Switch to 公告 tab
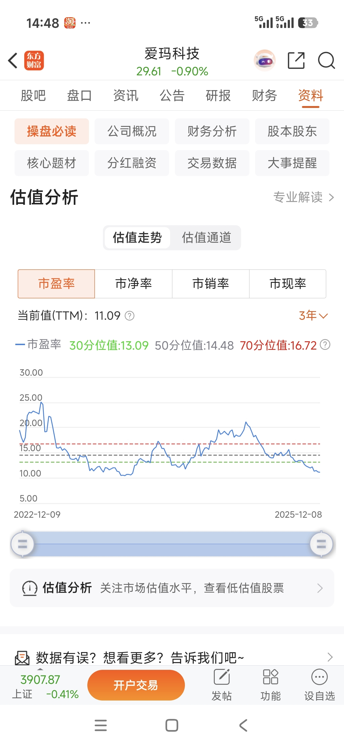Screen dimensions: 344x746 (x=172, y=96)
